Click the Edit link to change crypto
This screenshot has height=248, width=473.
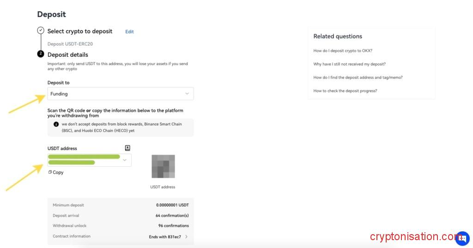click(129, 32)
